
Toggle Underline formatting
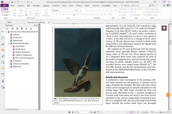click(60, 14)
